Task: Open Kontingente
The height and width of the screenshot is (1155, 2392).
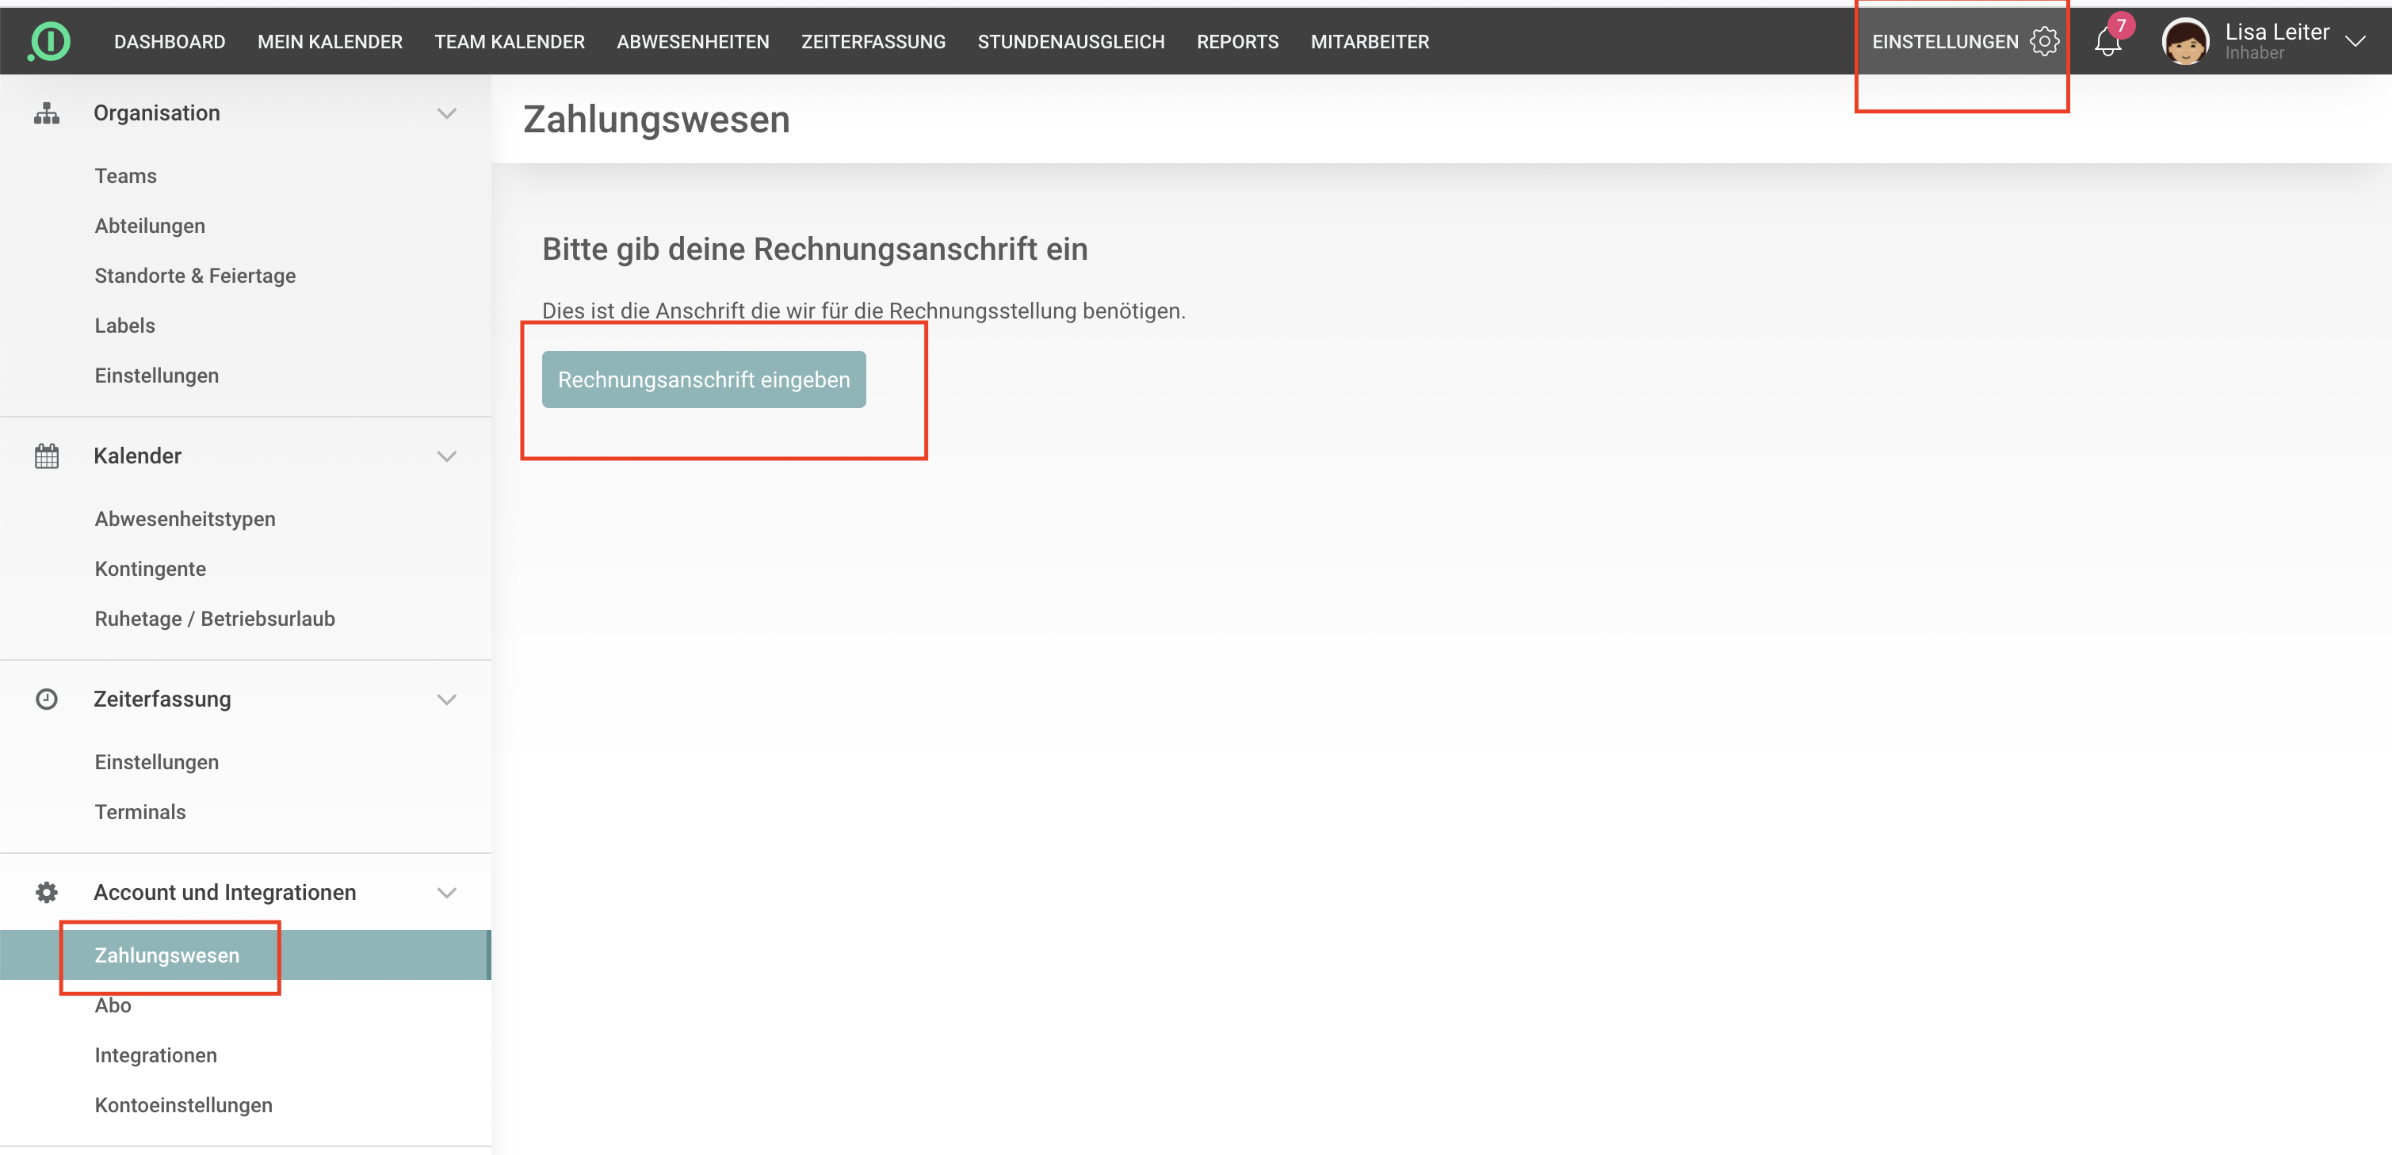Action: pos(151,569)
